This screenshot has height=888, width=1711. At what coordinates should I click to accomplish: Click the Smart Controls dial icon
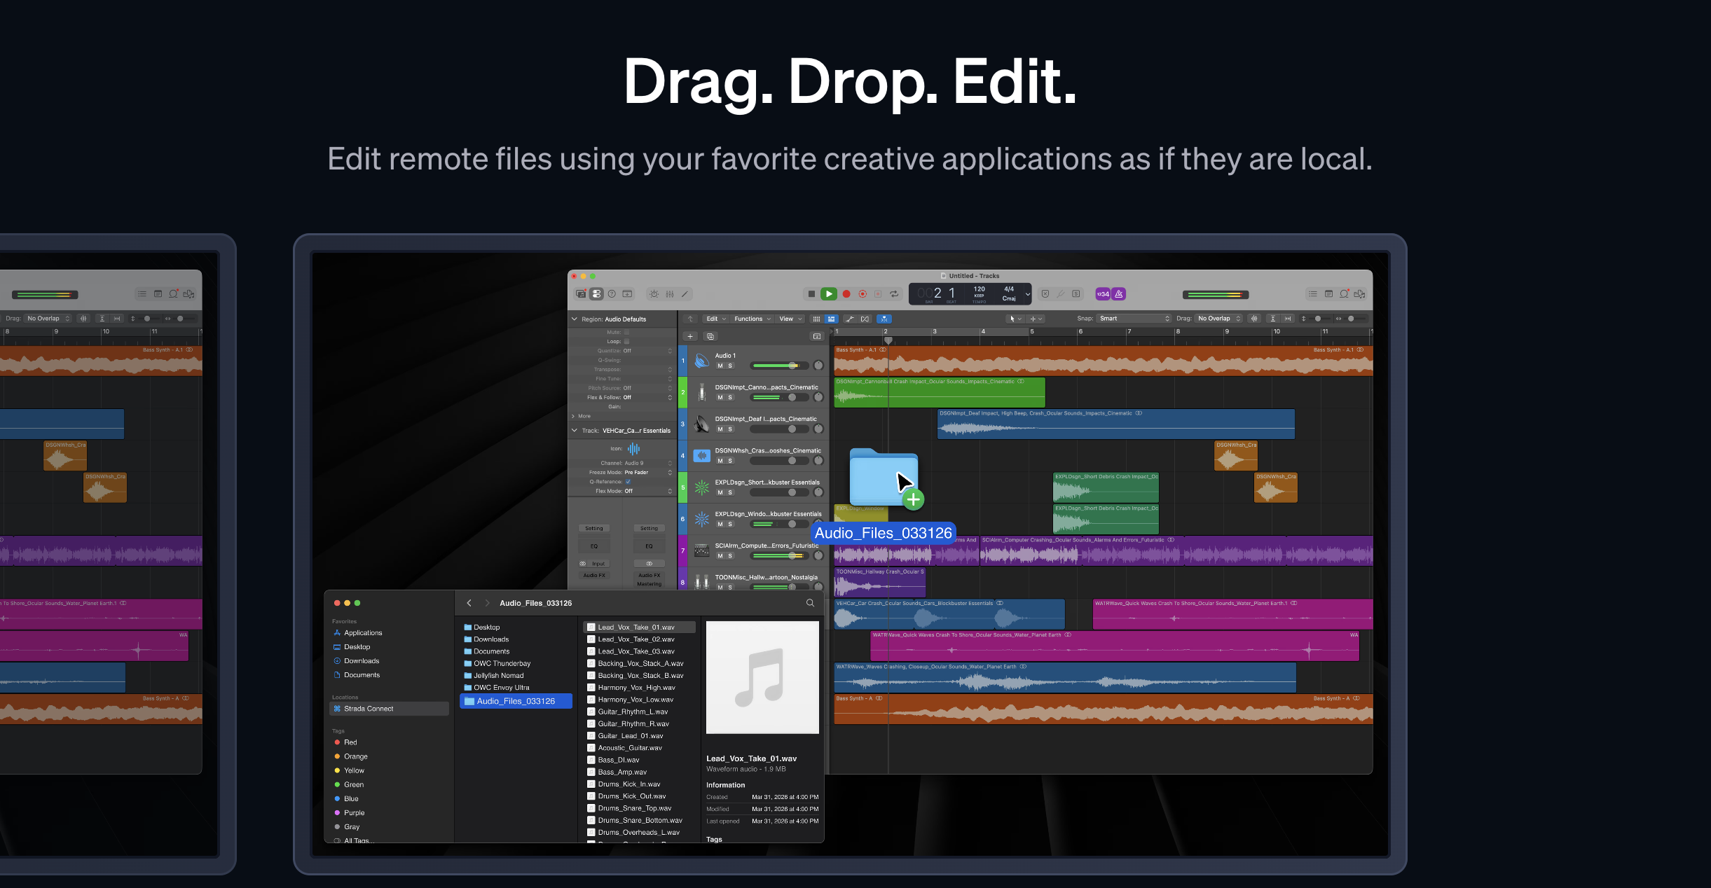(x=654, y=294)
